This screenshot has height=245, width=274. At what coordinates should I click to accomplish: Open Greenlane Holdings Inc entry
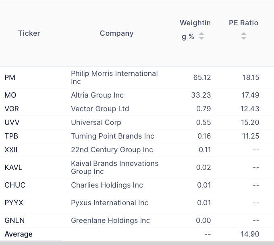pyautogui.click(x=110, y=220)
